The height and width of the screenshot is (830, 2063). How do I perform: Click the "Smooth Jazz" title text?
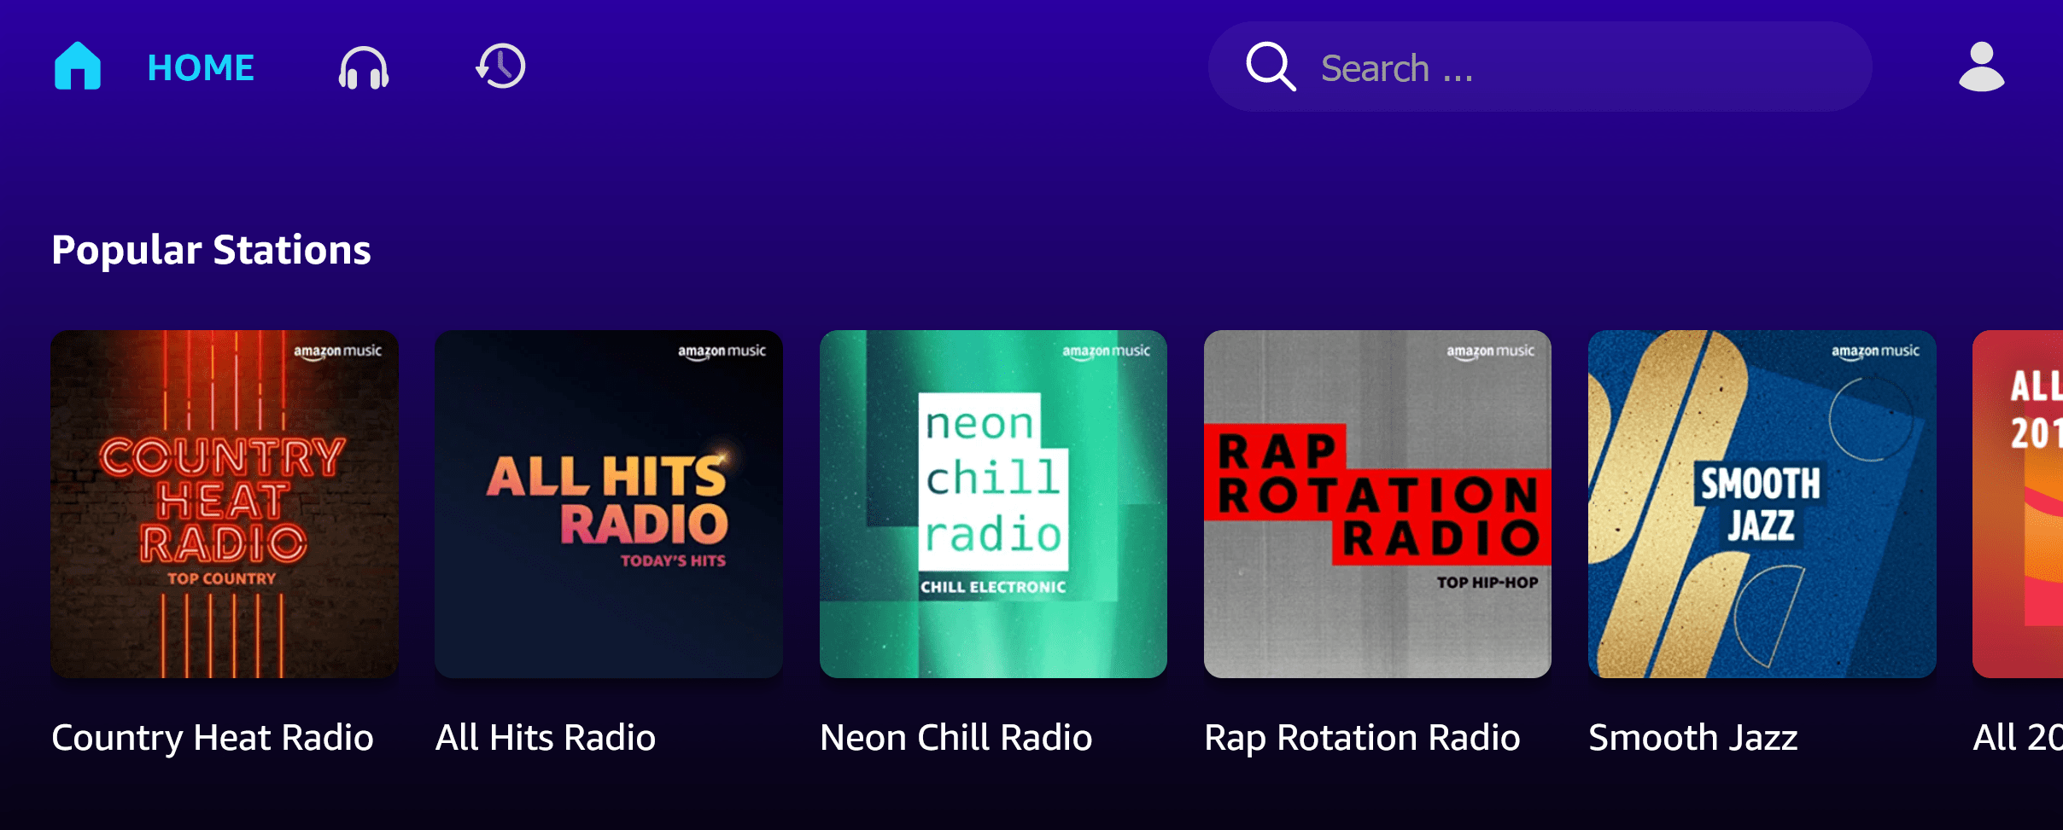pos(1693,737)
